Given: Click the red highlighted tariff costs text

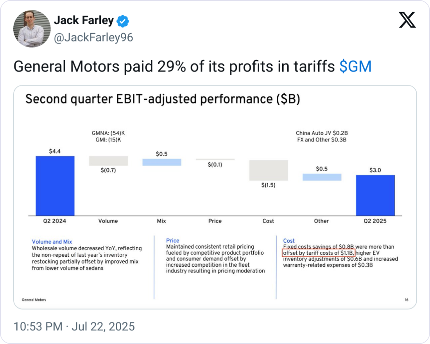Looking at the screenshot, I should click(x=319, y=253).
